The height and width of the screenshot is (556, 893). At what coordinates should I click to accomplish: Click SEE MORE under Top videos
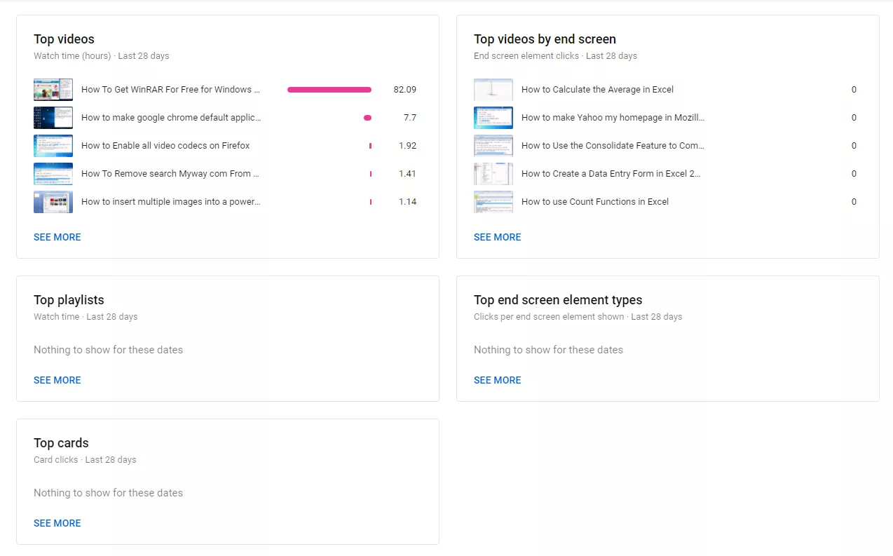tap(57, 237)
